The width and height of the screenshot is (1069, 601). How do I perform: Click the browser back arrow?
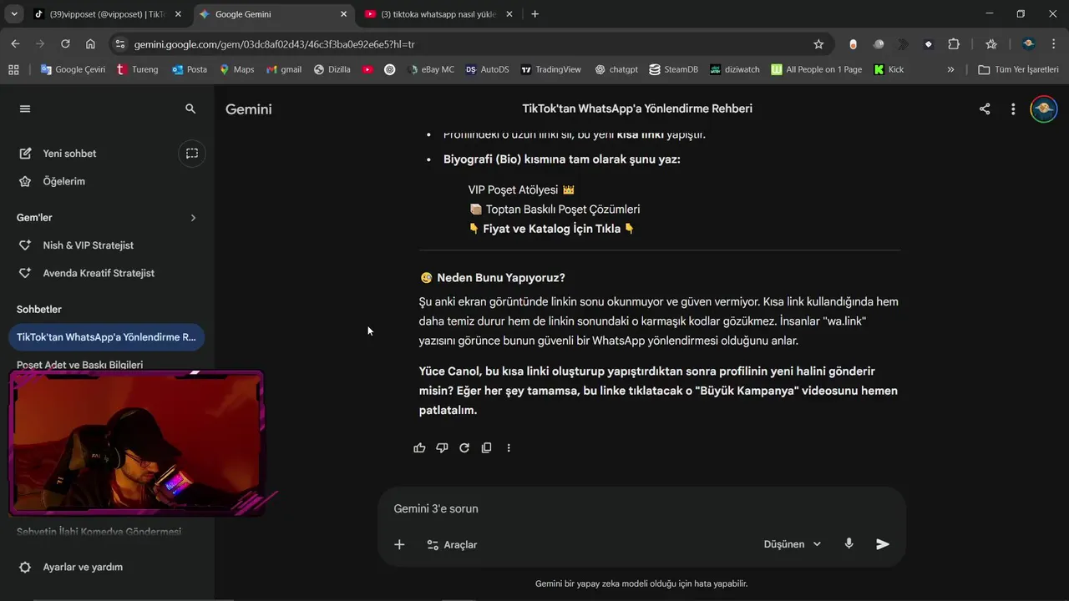[15, 44]
